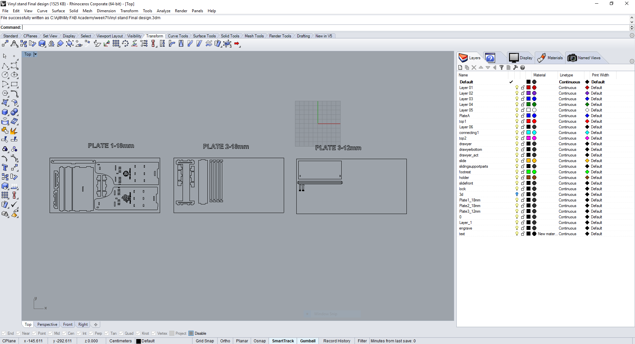Toggle Gumball in status bar

coord(308,341)
